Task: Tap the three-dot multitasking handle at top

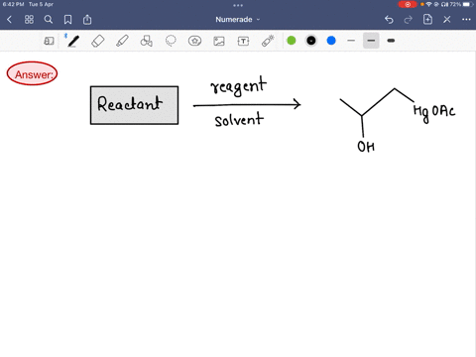Action: point(238,5)
